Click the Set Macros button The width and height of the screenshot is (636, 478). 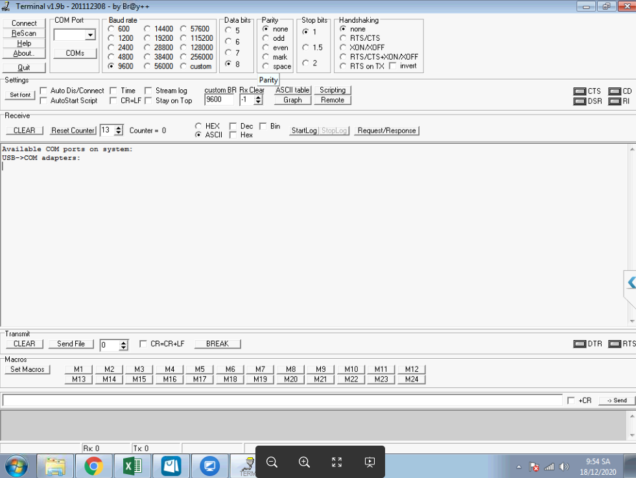(28, 369)
